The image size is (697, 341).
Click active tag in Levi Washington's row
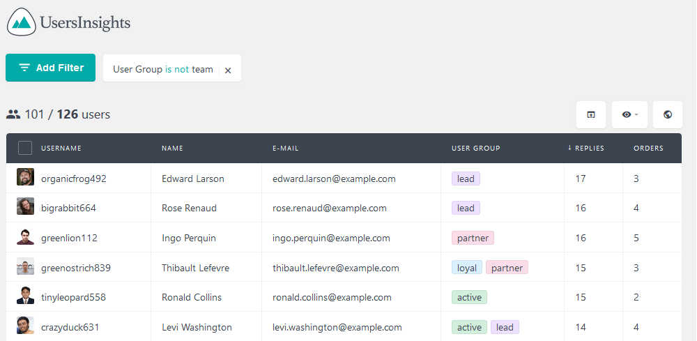pyautogui.click(x=469, y=327)
